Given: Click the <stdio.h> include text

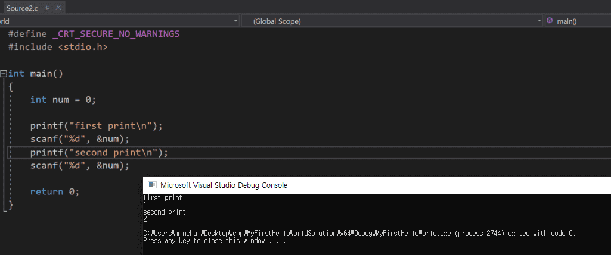Looking at the screenshot, I should pyautogui.click(x=83, y=47).
